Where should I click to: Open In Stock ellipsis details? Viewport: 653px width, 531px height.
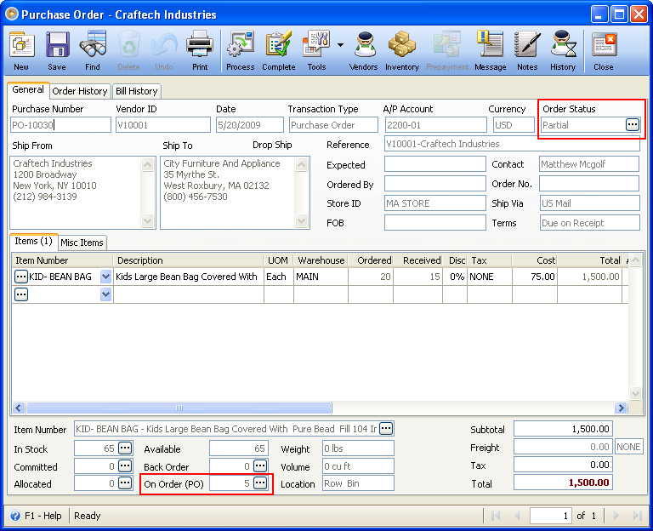pyautogui.click(x=125, y=448)
